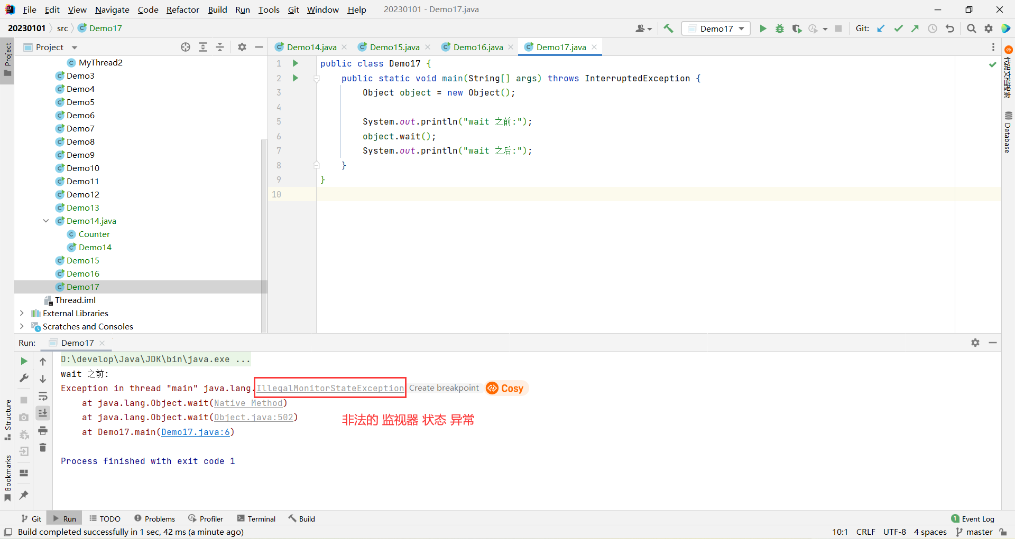The height and width of the screenshot is (539, 1015).
Task: Click UTF-8 encoding in status bar
Action: (x=894, y=532)
